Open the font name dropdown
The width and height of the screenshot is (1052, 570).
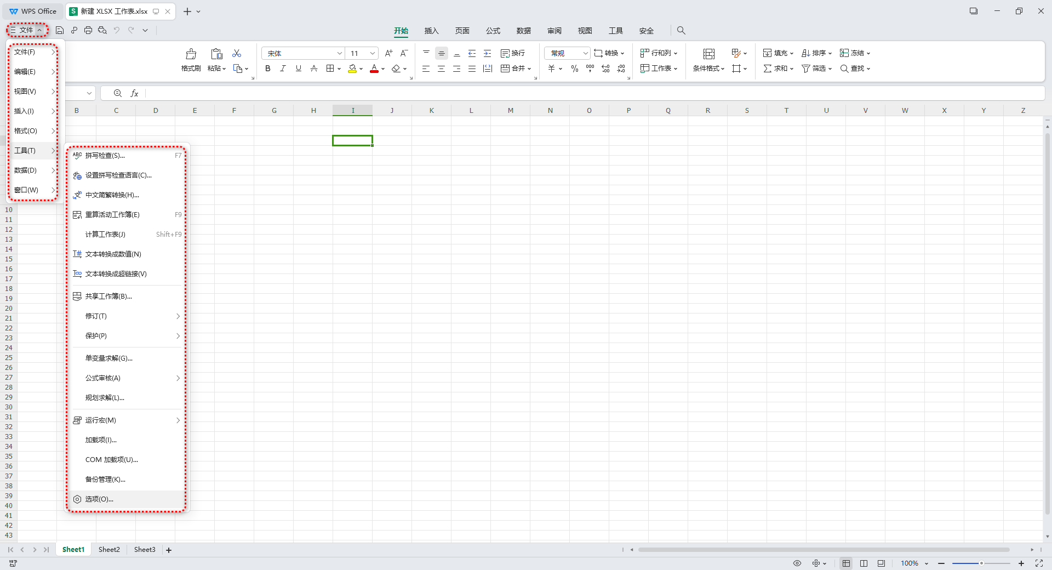[339, 53]
